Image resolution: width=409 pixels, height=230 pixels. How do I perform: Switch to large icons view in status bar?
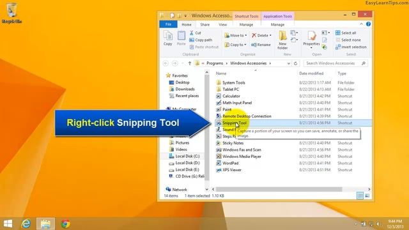click(367, 195)
